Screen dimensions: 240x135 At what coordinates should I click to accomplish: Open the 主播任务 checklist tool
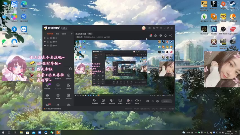(x=69, y=76)
